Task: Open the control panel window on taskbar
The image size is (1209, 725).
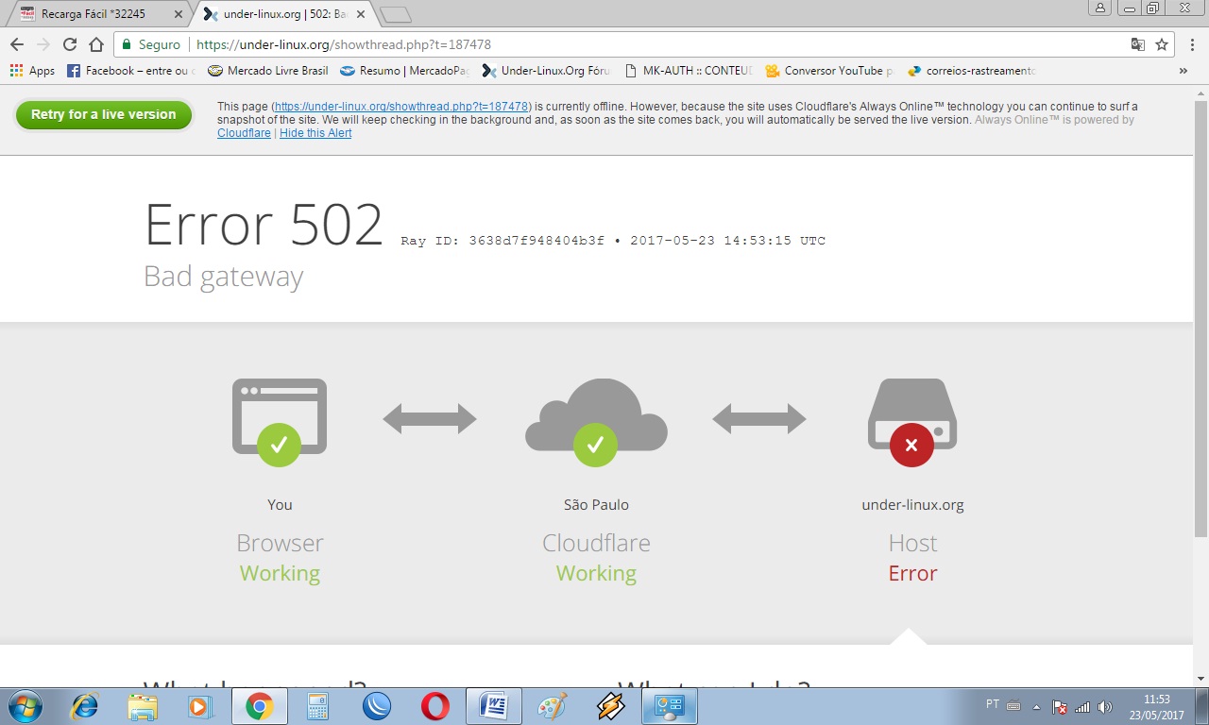Action: [670, 706]
